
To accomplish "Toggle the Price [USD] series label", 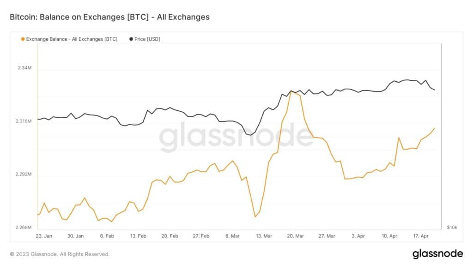I will click(147, 39).
